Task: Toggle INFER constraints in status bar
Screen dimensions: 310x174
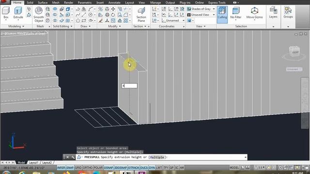Action: click(62, 168)
